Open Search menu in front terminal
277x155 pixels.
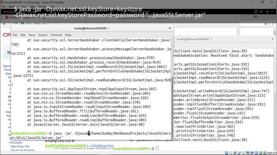click(43, 35)
